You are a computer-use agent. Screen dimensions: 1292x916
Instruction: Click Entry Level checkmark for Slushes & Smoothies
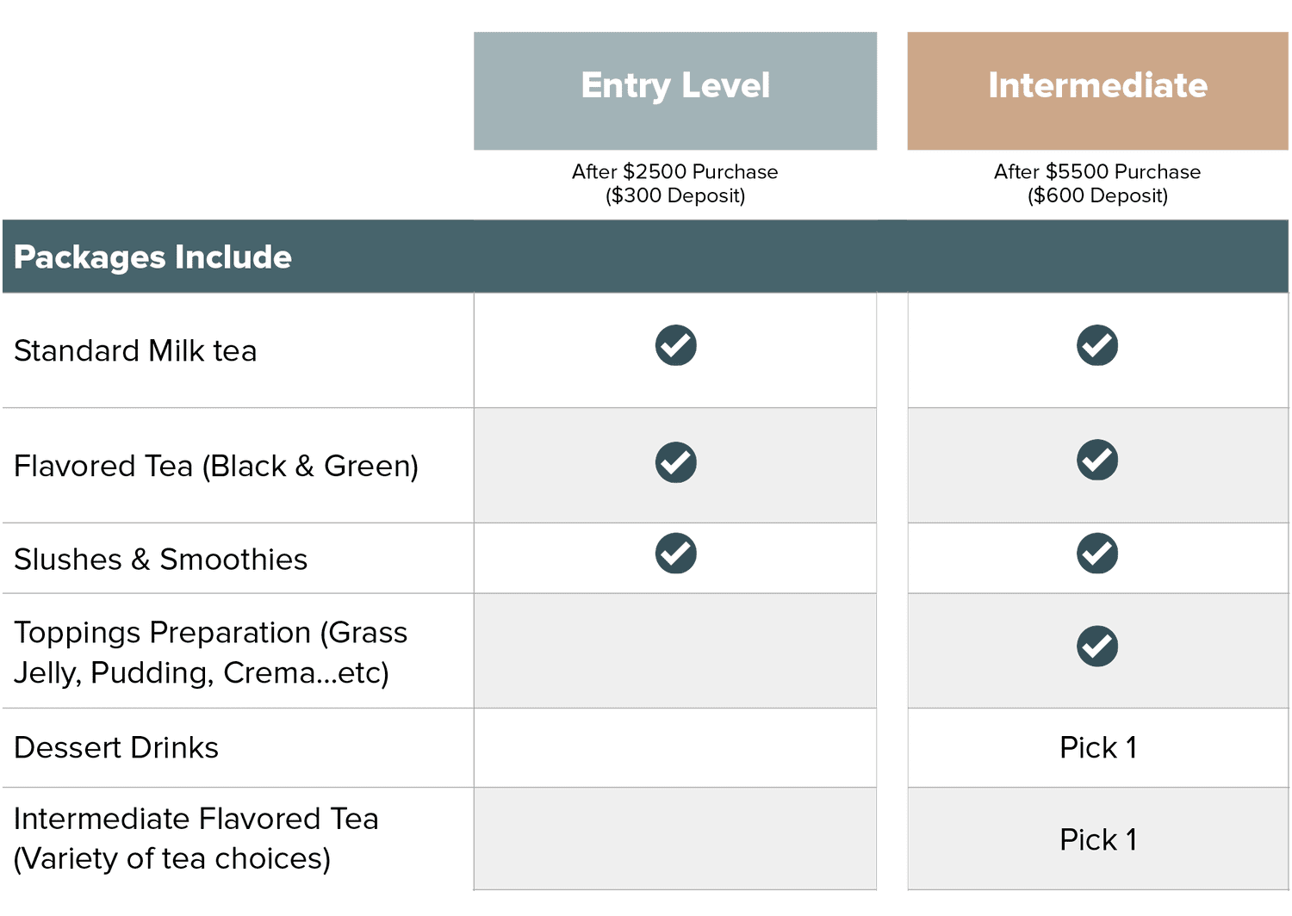[675, 554]
